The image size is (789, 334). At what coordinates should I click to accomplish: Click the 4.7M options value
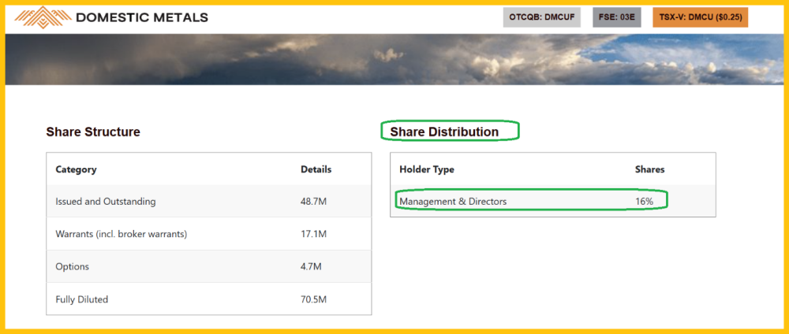[x=311, y=266]
